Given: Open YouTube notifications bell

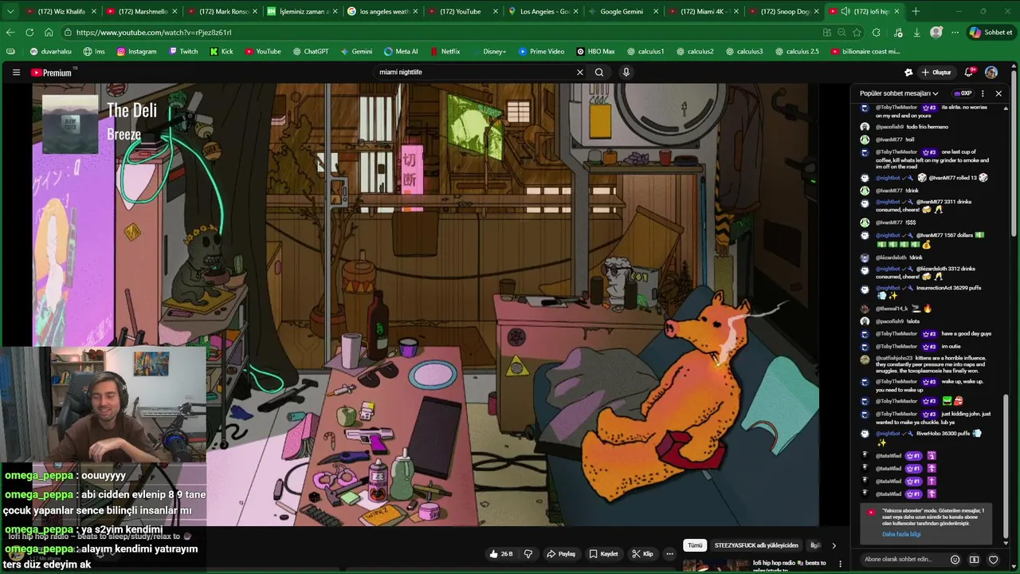Looking at the screenshot, I should [x=969, y=73].
